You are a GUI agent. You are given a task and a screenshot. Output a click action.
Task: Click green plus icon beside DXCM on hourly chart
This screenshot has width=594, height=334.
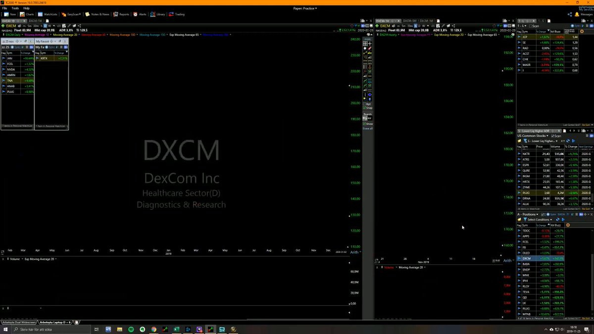377,26
